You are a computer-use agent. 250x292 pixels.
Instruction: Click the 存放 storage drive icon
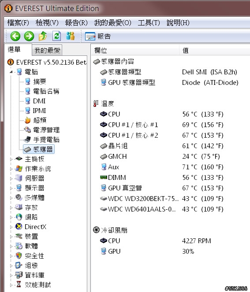pos(19,207)
